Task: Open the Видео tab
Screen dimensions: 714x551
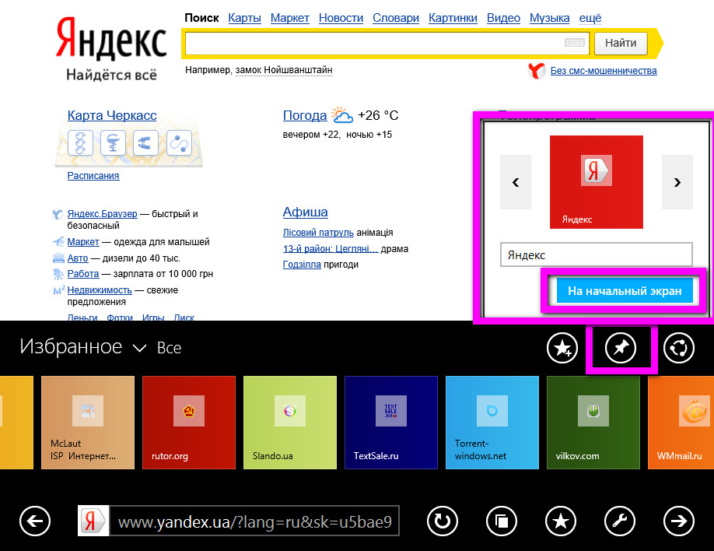Action: coord(503,18)
